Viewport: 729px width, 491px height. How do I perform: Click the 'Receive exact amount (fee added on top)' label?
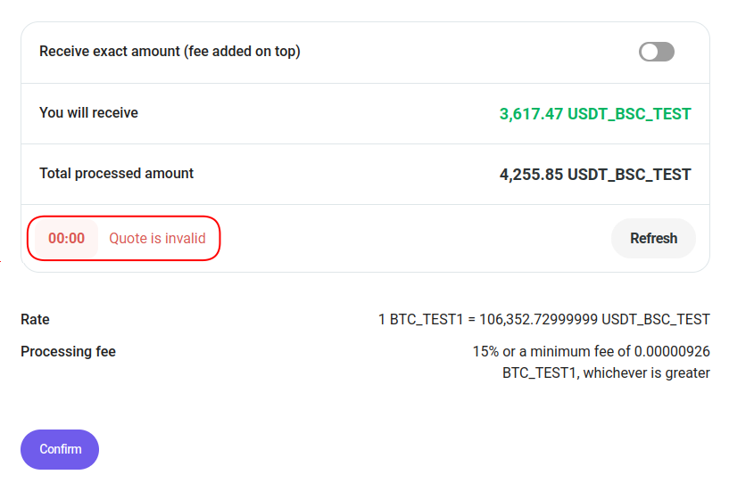pos(170,52)
